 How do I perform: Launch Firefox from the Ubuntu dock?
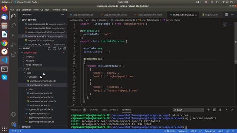tap(4, 8)
